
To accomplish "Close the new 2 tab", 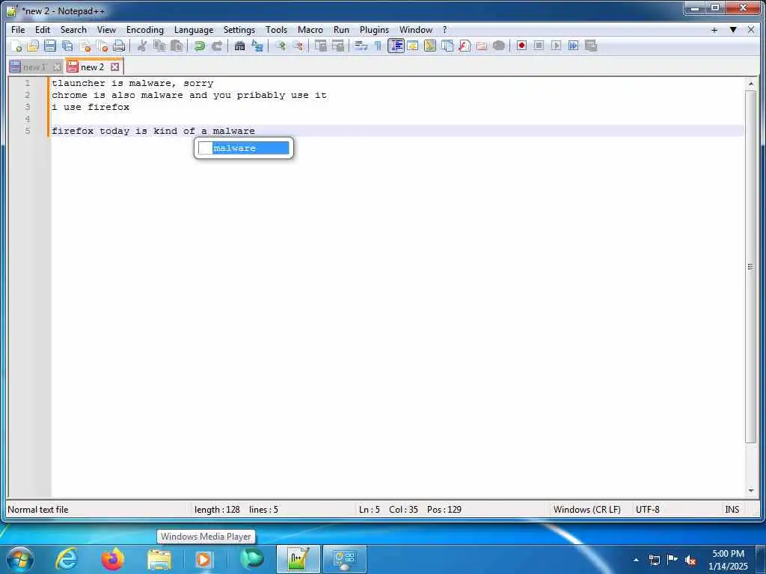I will coord(114,67).
